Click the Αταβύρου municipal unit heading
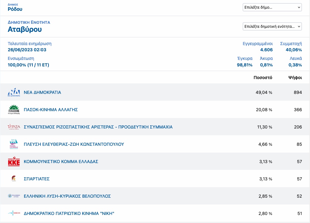 25,29
